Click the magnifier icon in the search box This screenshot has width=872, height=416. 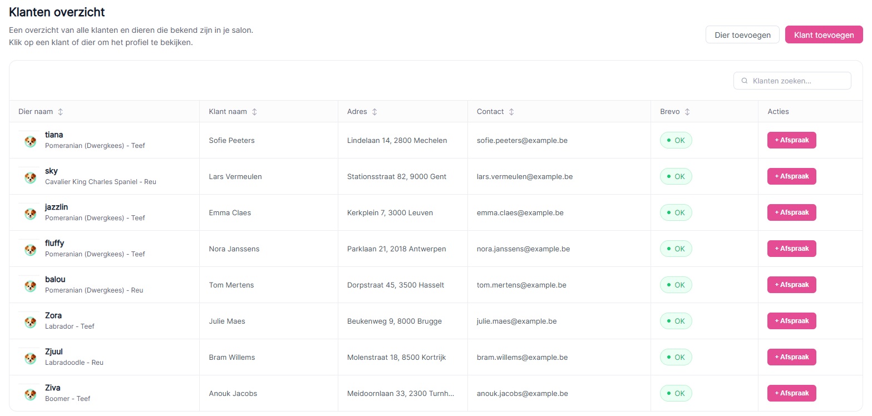(745, 81)
